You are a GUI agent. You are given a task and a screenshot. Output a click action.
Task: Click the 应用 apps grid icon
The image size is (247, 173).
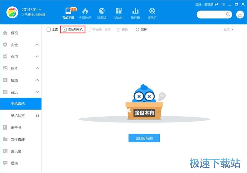[5, 57]
